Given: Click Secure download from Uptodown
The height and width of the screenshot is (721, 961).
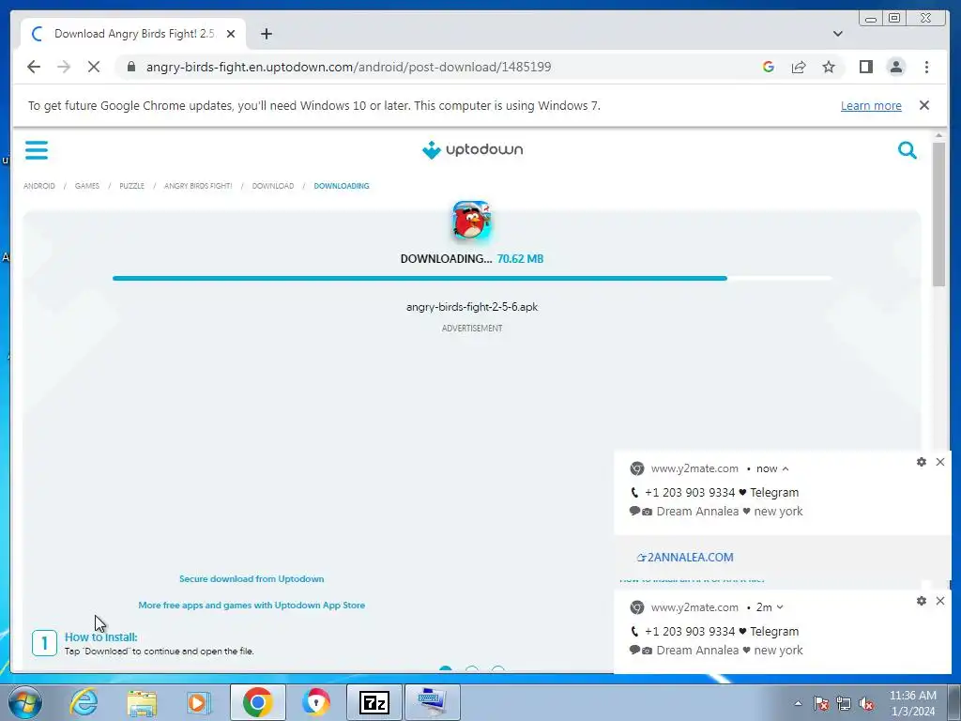Looking at the screenshot, I should (252, 578).
